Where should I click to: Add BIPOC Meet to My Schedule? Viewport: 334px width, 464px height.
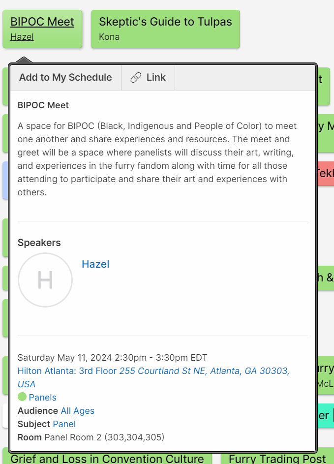65,78
